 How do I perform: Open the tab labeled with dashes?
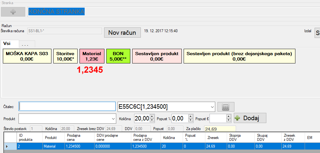coord(27,44)
